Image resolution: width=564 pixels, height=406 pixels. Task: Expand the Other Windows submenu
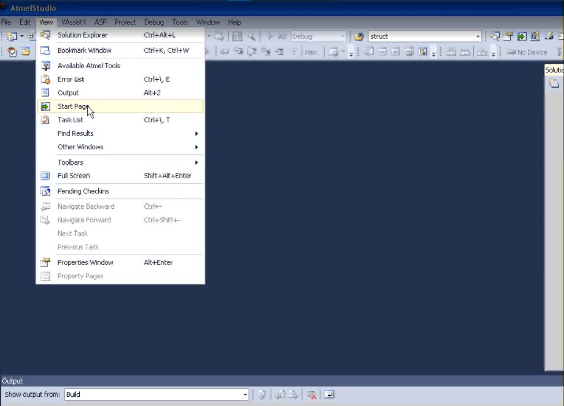coord(120,147)
